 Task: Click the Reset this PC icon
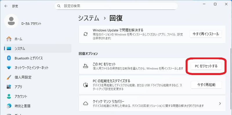(x=86, y=66)
